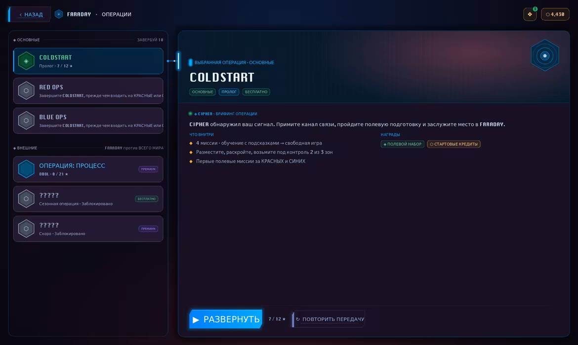578x345 pixels.
Task: Click the 4,430 credits counter
Action: (x=555, y=14)
